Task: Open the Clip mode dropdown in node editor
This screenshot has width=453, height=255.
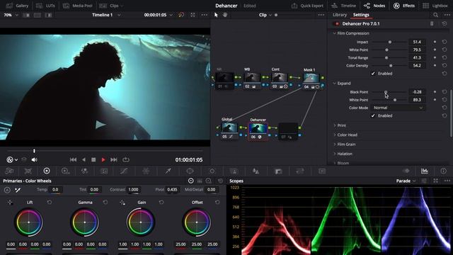Action: point(265,15)
